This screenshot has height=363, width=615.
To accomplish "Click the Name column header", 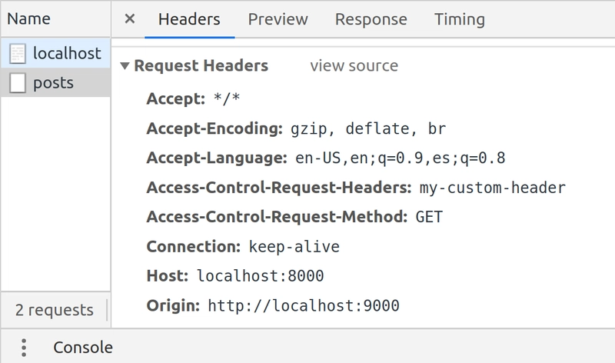I will [x=28, y=18].
